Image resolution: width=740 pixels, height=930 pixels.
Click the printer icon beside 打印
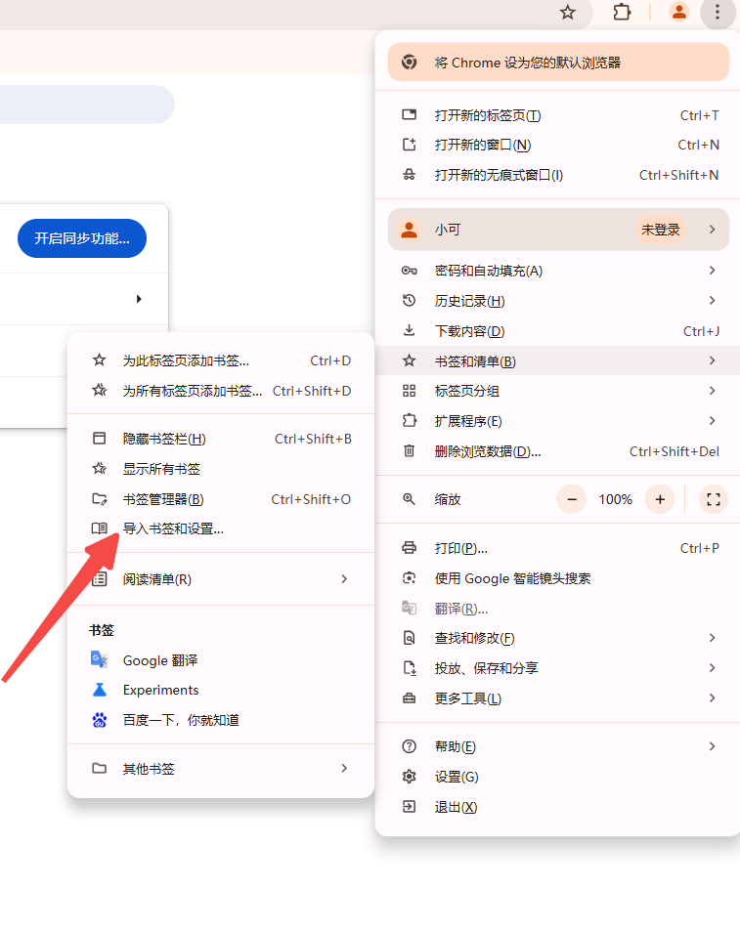click(410, 548)
